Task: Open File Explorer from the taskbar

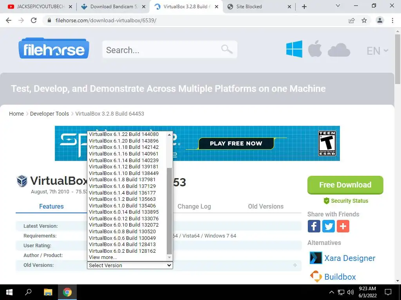Action: [x=48, y=292]
